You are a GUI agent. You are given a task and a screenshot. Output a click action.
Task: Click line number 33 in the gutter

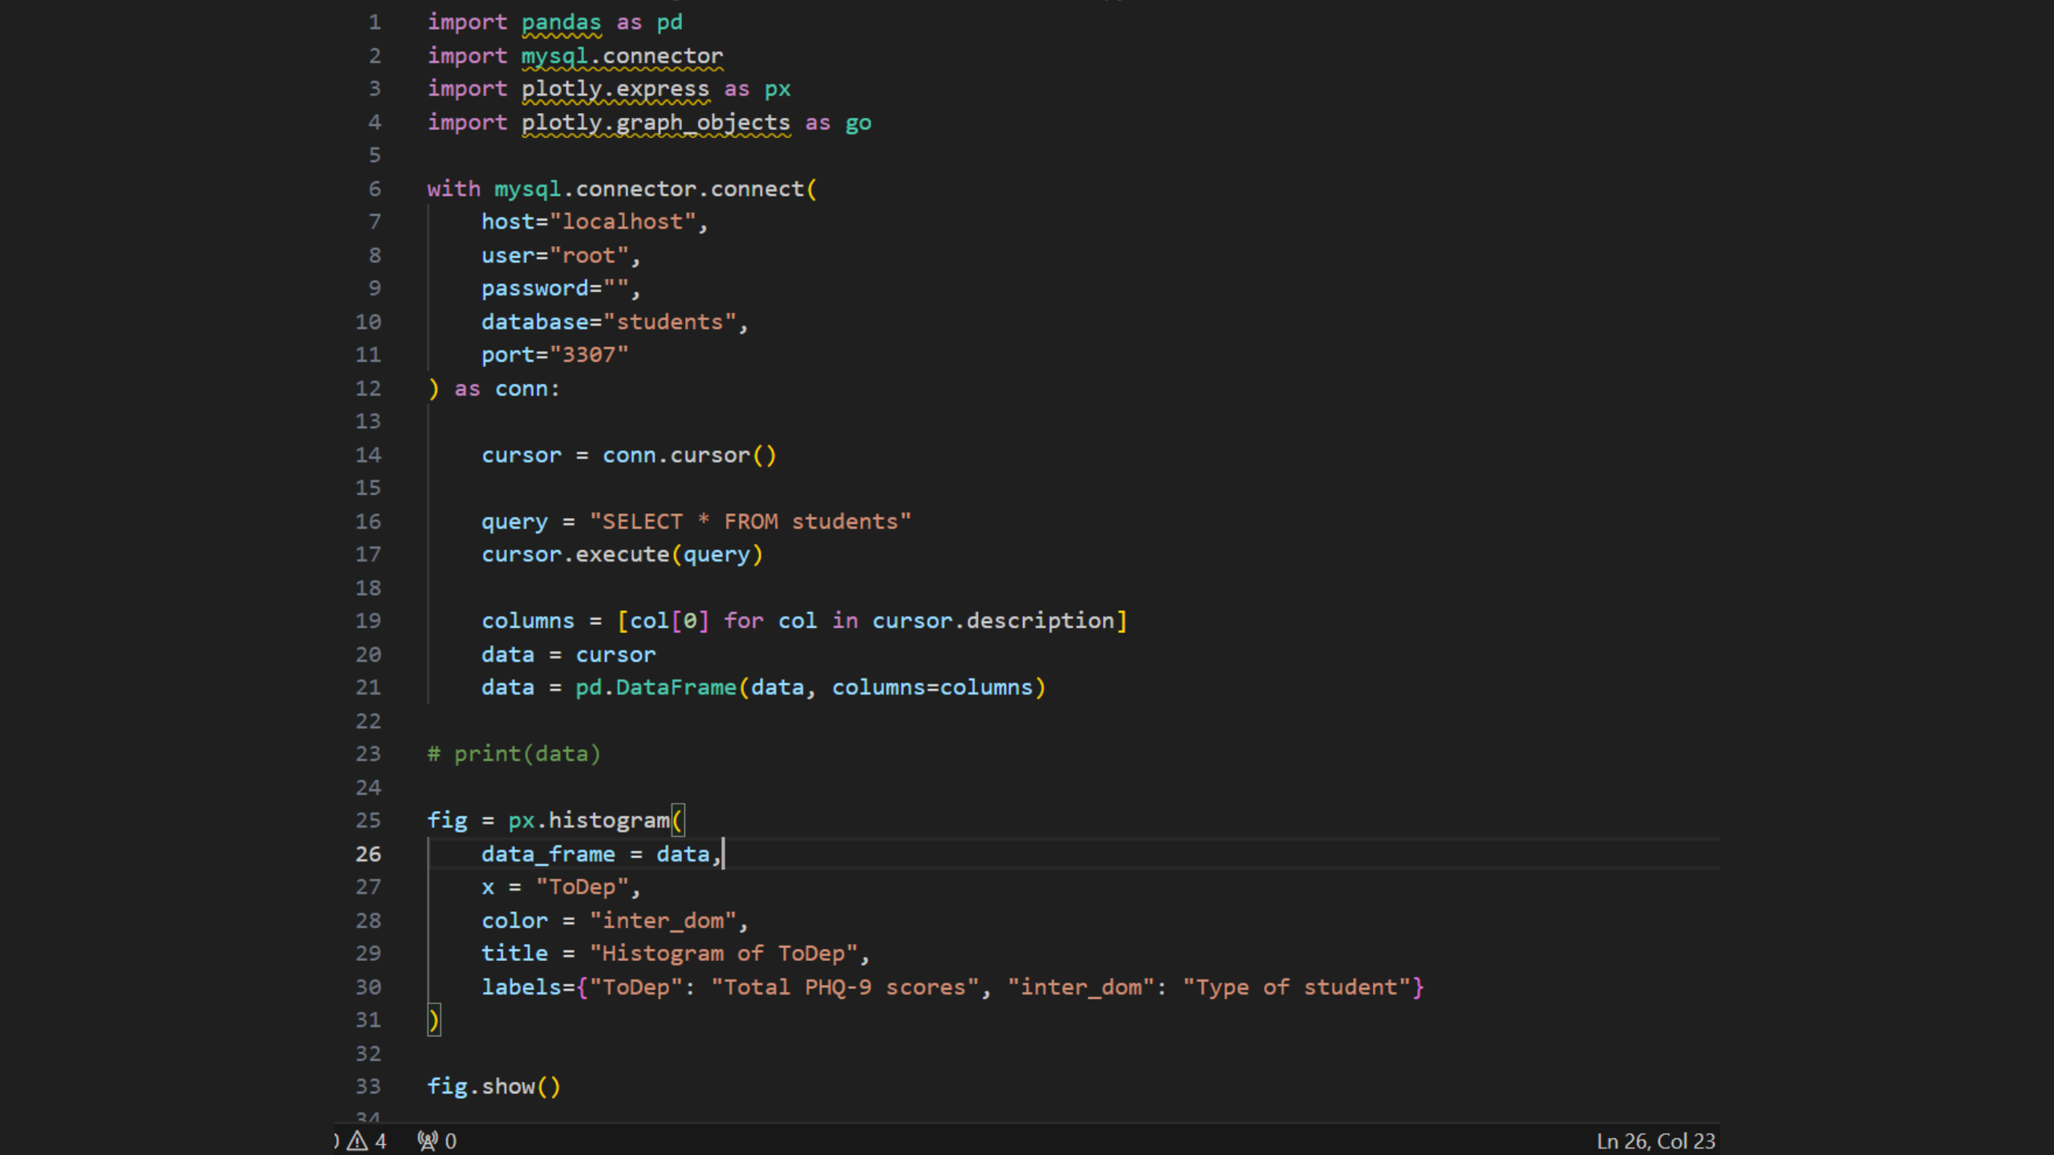[368, 1086]
